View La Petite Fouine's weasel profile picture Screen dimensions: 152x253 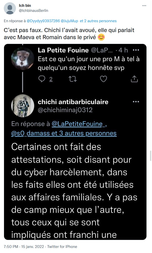[x=22, y=58]
